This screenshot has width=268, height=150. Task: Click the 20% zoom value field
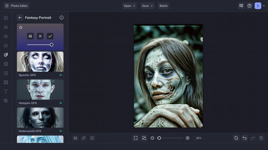tap(198, 138)
